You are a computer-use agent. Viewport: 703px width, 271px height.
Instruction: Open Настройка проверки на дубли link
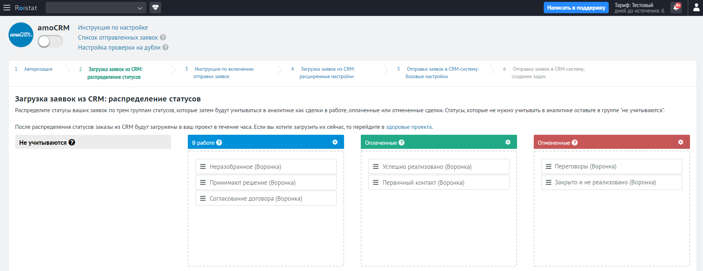coord(119,47)
